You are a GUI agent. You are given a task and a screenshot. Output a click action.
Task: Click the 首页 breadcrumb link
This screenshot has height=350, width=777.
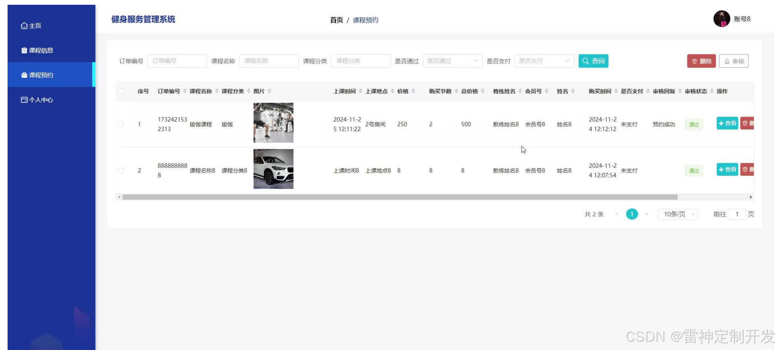[x=336, y=20]
